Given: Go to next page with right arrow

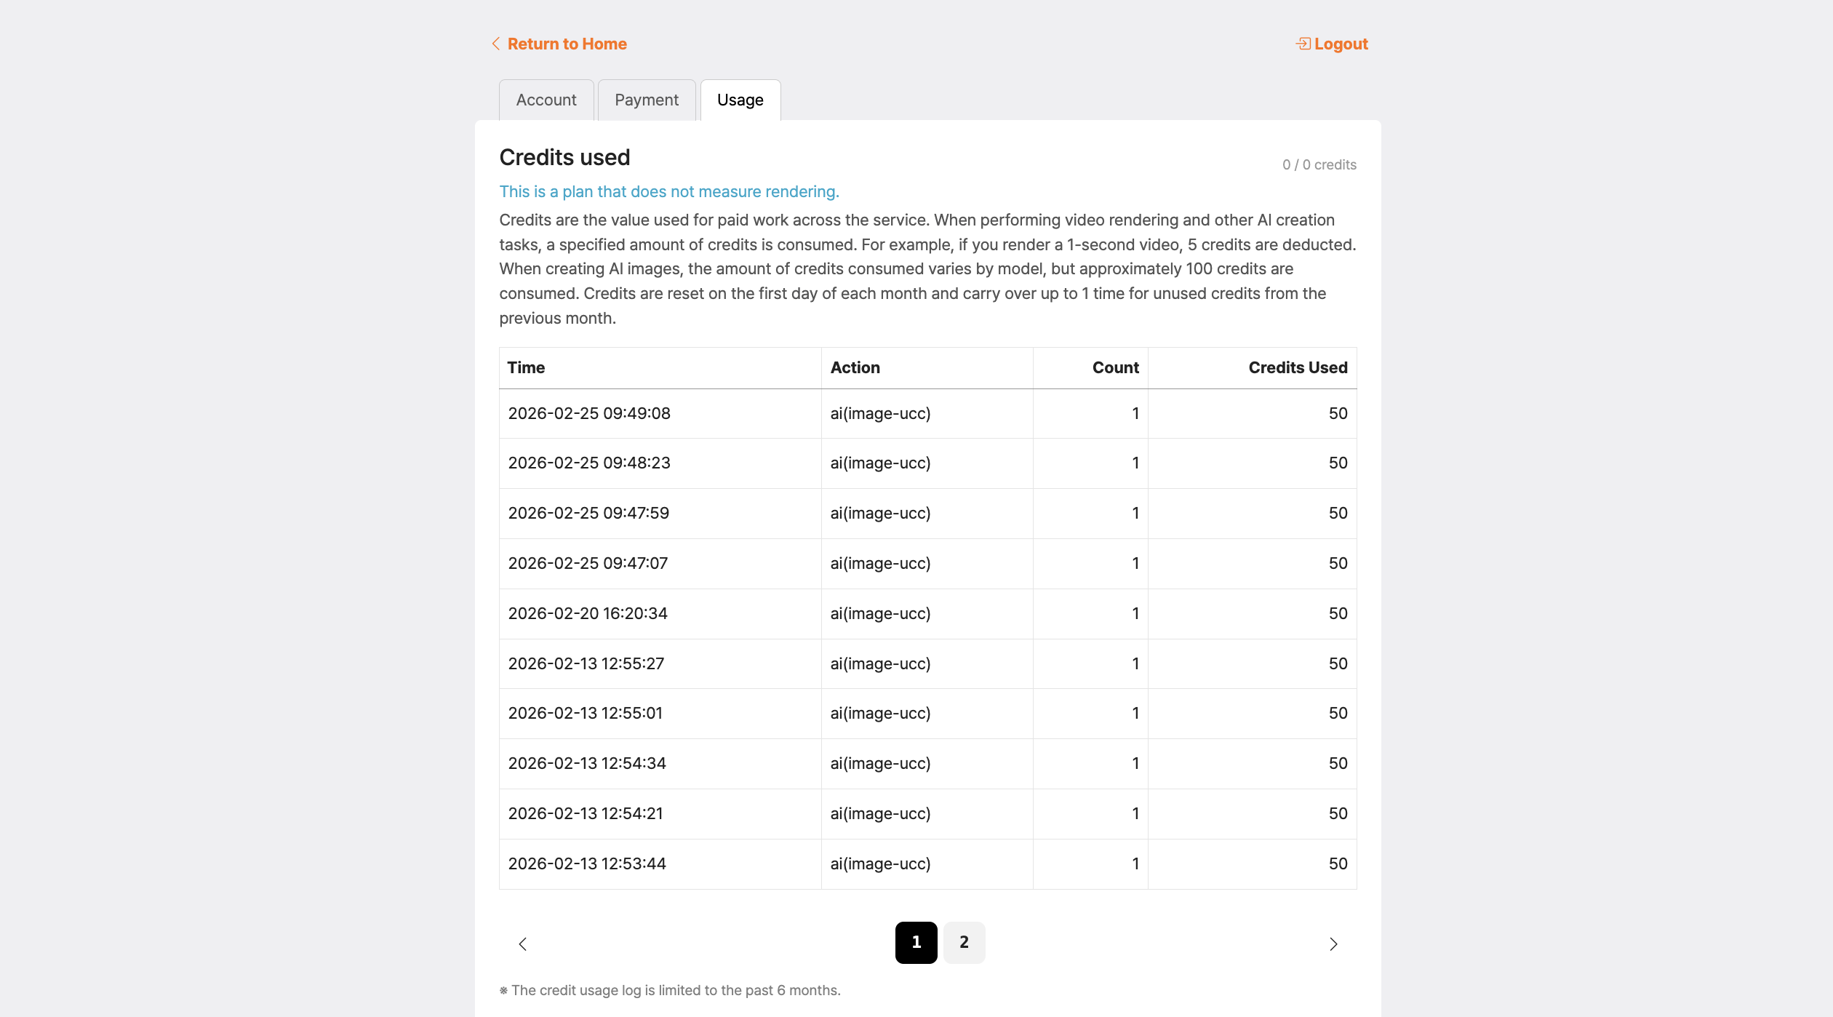Looking at the screenshot, I should tap(1333, 944).
